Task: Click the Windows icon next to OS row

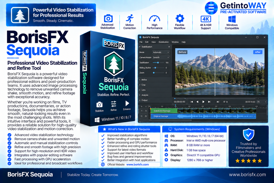Action: [166, 136]
